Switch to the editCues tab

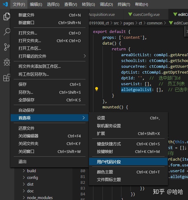point(179,14)
